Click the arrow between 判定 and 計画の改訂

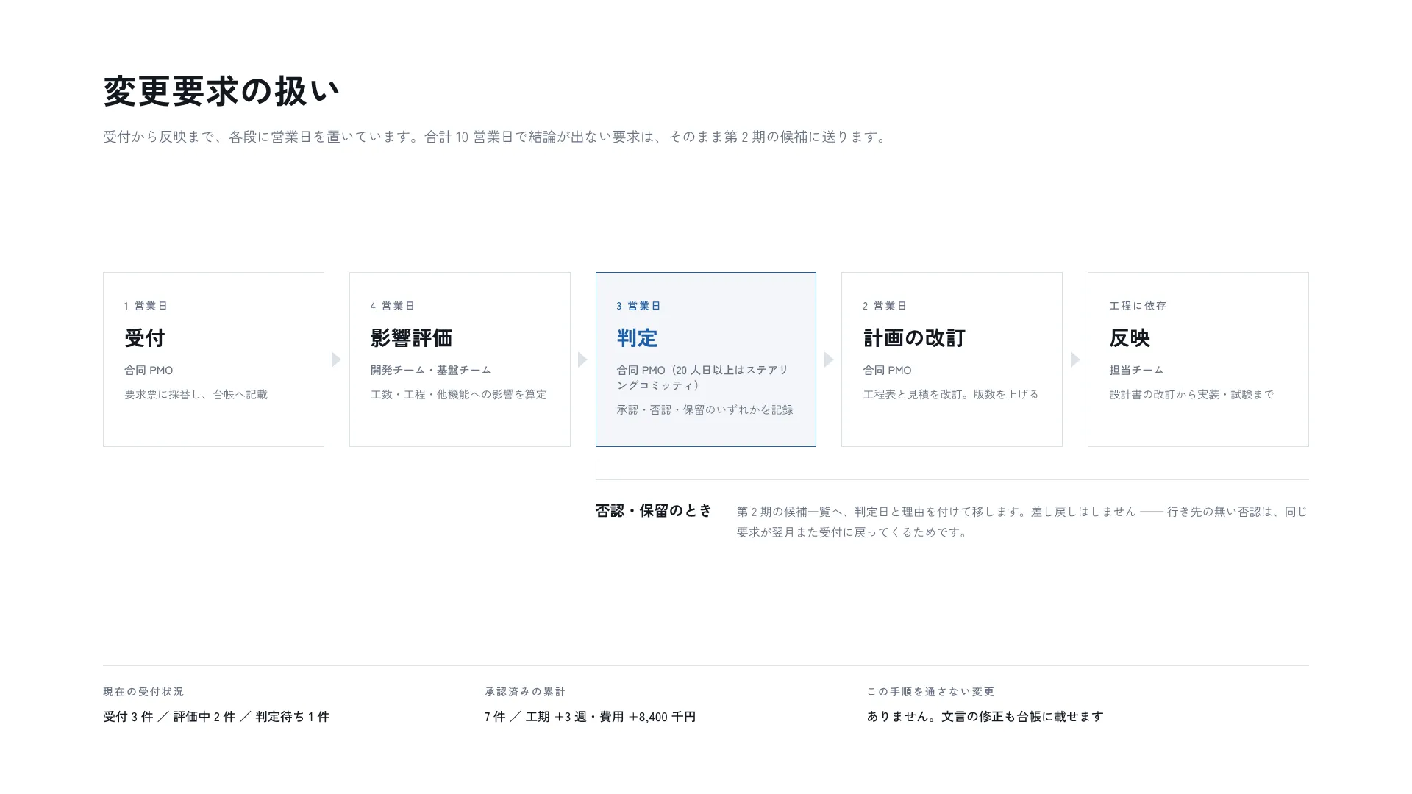829,360
